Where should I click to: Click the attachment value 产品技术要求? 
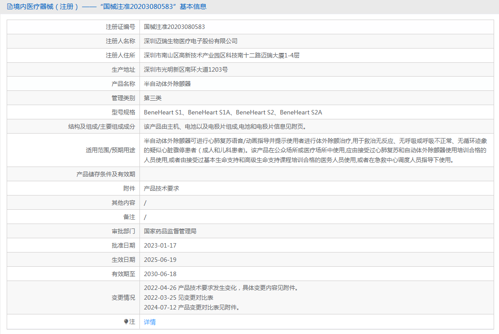click(162, 188)
